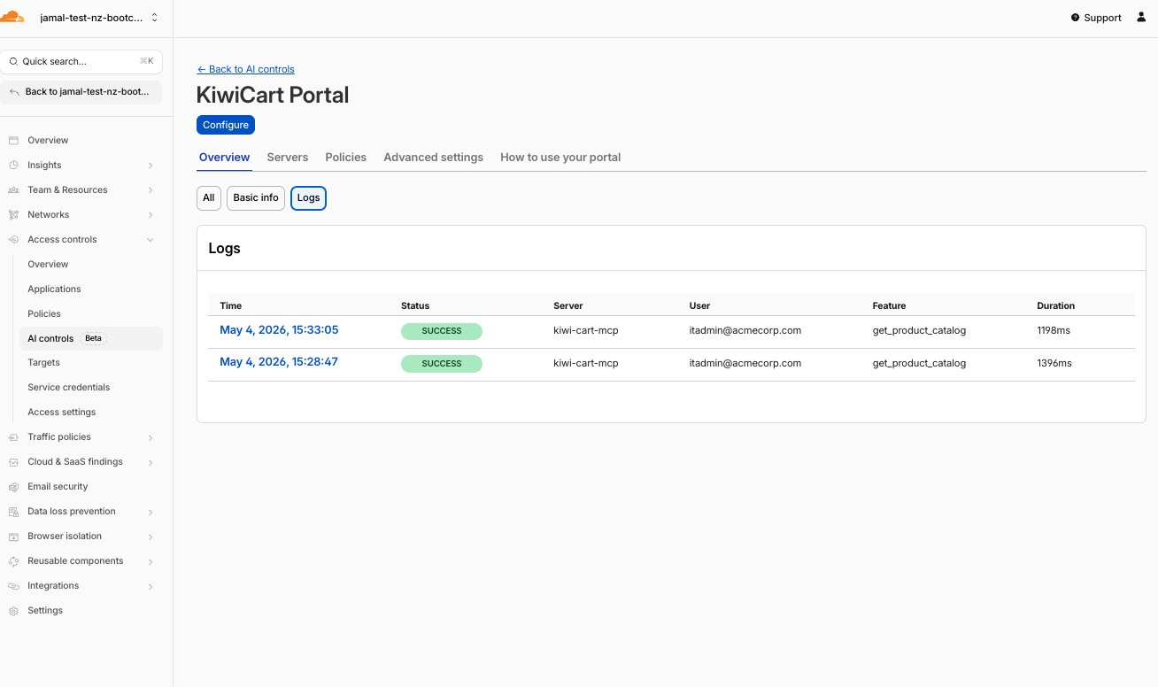Click the Server column header
Screen dimensions: 1158x687
pos(568,305)
